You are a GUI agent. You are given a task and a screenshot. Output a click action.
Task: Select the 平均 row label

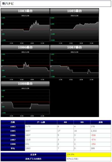[13, 149]
